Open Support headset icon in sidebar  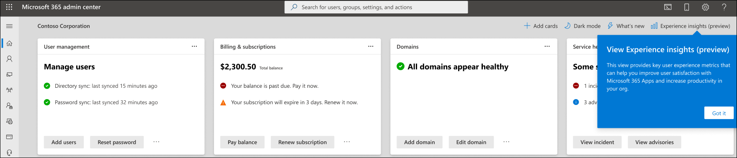coord(9,153)
